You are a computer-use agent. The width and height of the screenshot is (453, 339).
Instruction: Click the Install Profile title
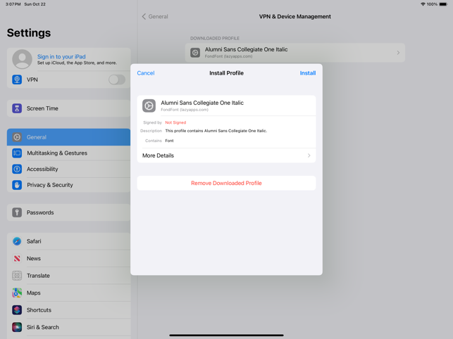coord(226,73)
